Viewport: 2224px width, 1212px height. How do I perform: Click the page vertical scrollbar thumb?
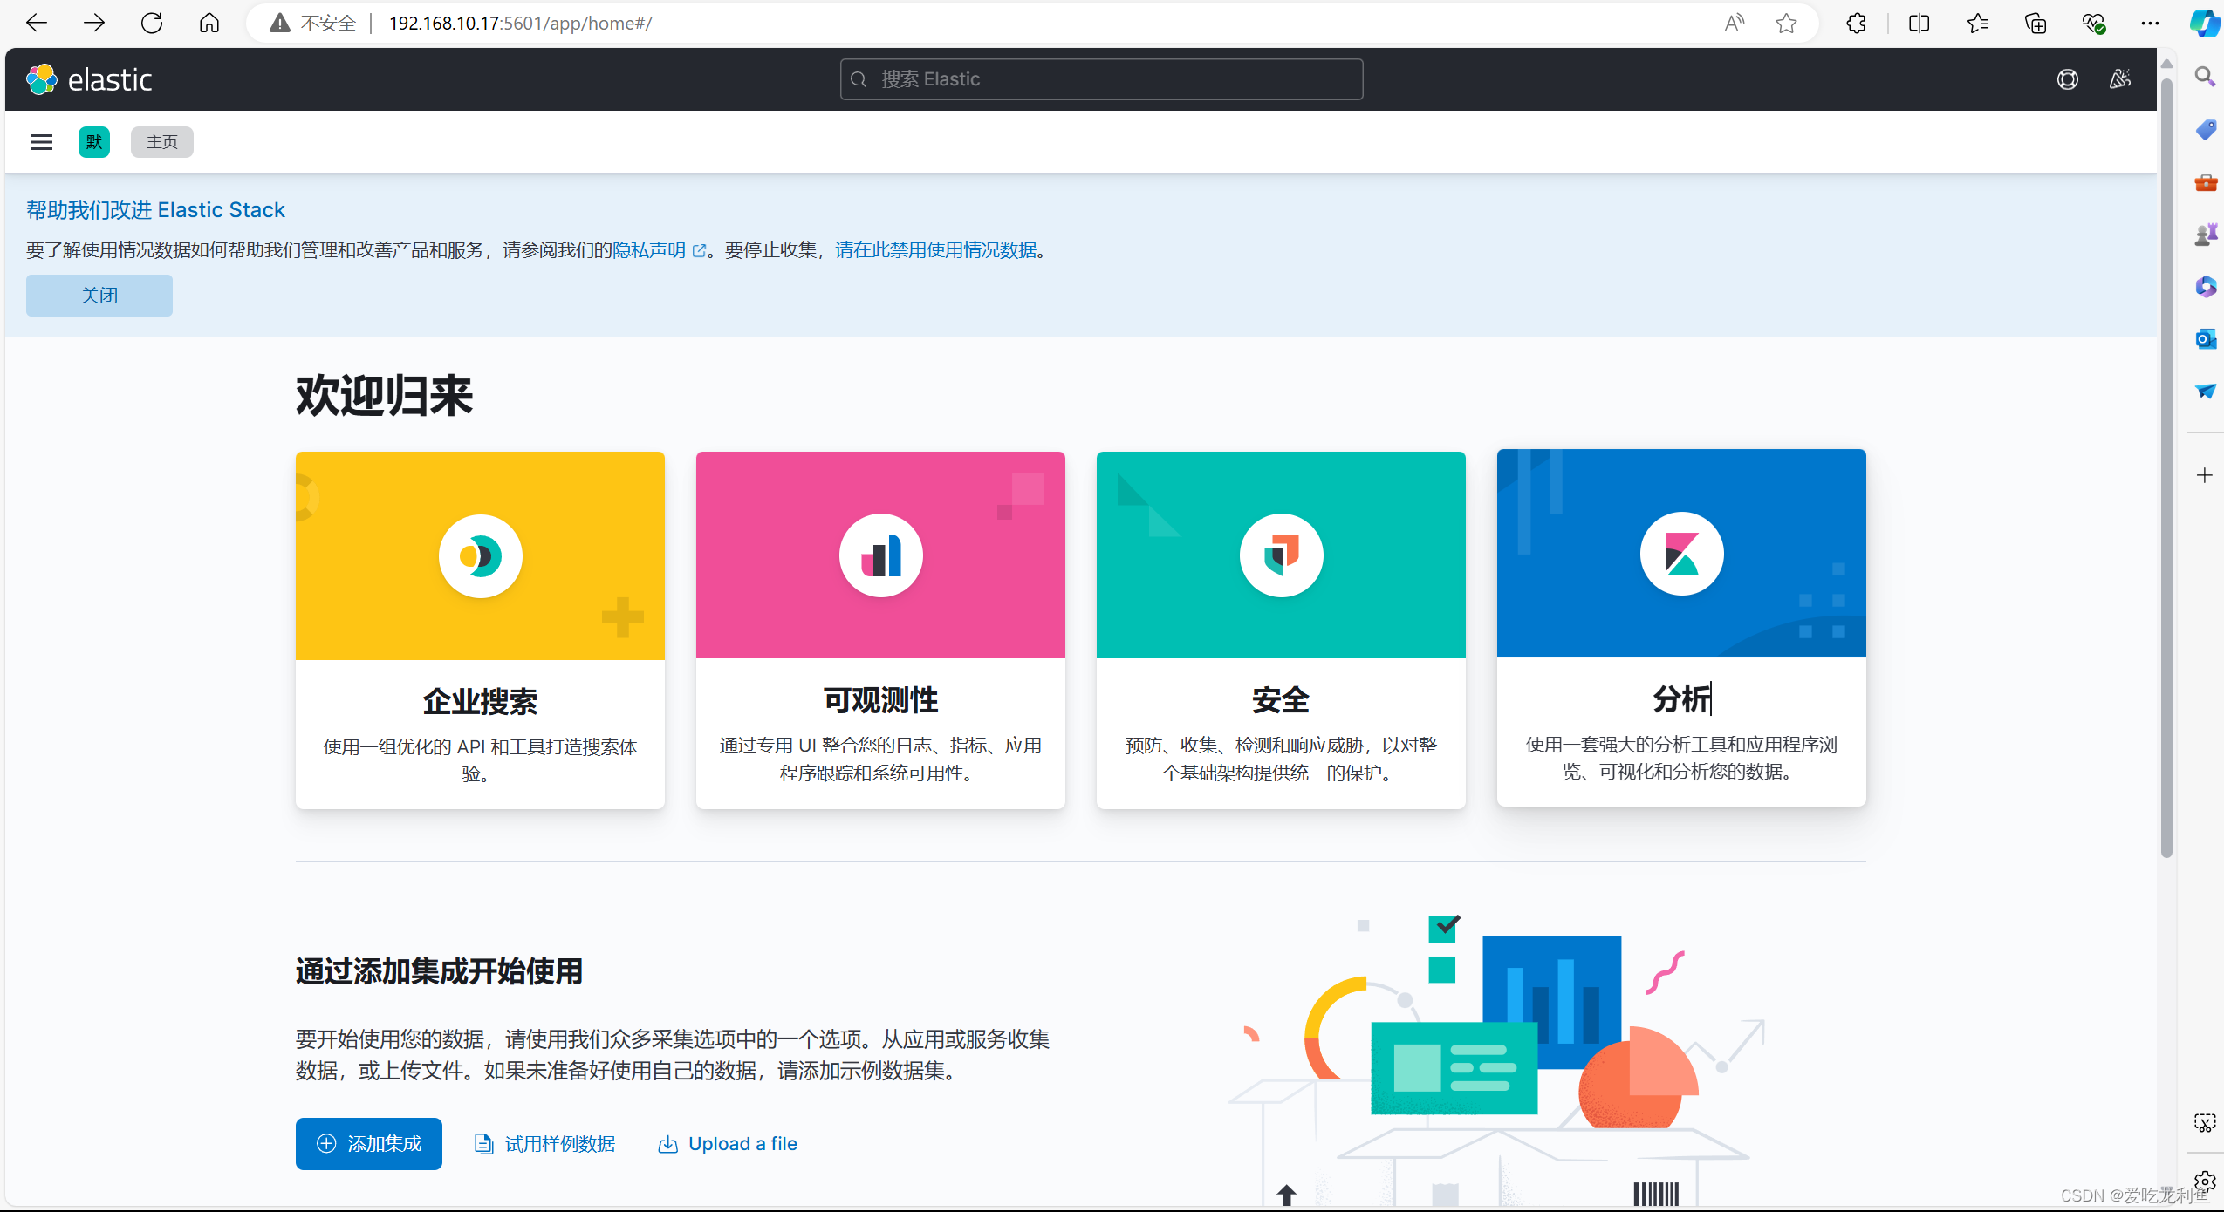[x=2166, y=466]
